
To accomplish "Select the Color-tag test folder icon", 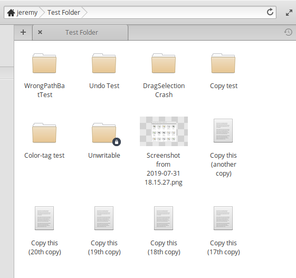I will coord(44,133).
